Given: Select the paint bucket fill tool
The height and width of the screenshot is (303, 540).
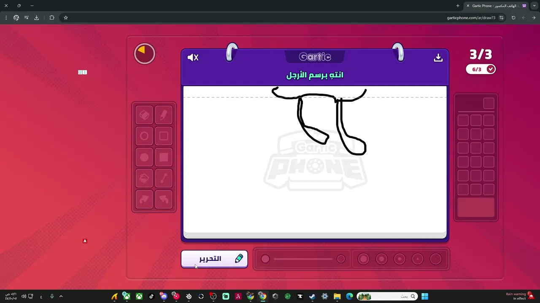Looking at the screenshot, I should 144,178.
